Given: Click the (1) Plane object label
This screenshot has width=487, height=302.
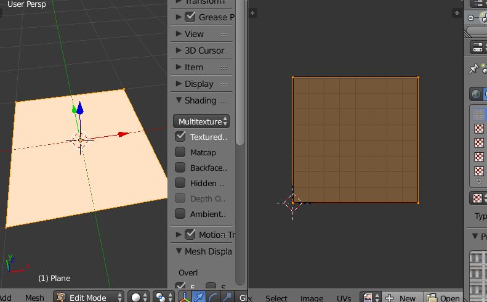Looking at the screenshot, I should [x=54, y=278].
